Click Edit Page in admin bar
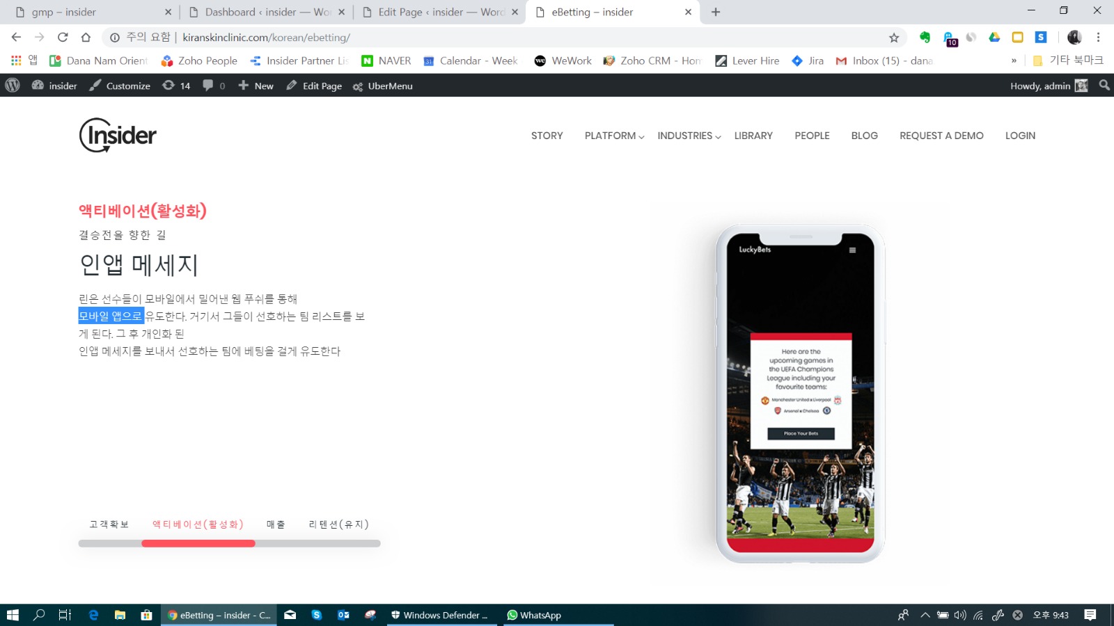 314,86
